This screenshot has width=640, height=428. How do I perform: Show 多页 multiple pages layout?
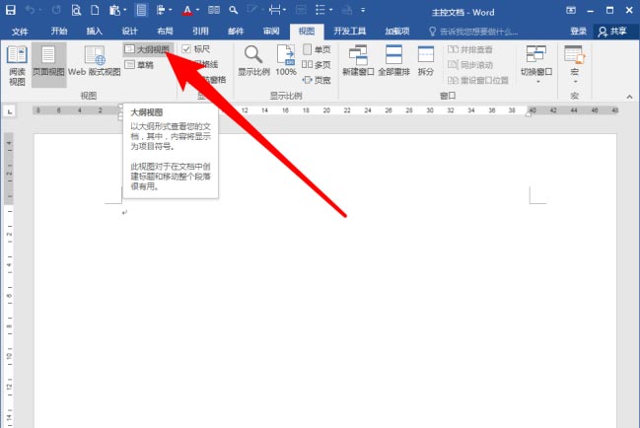tap(317, 64)
